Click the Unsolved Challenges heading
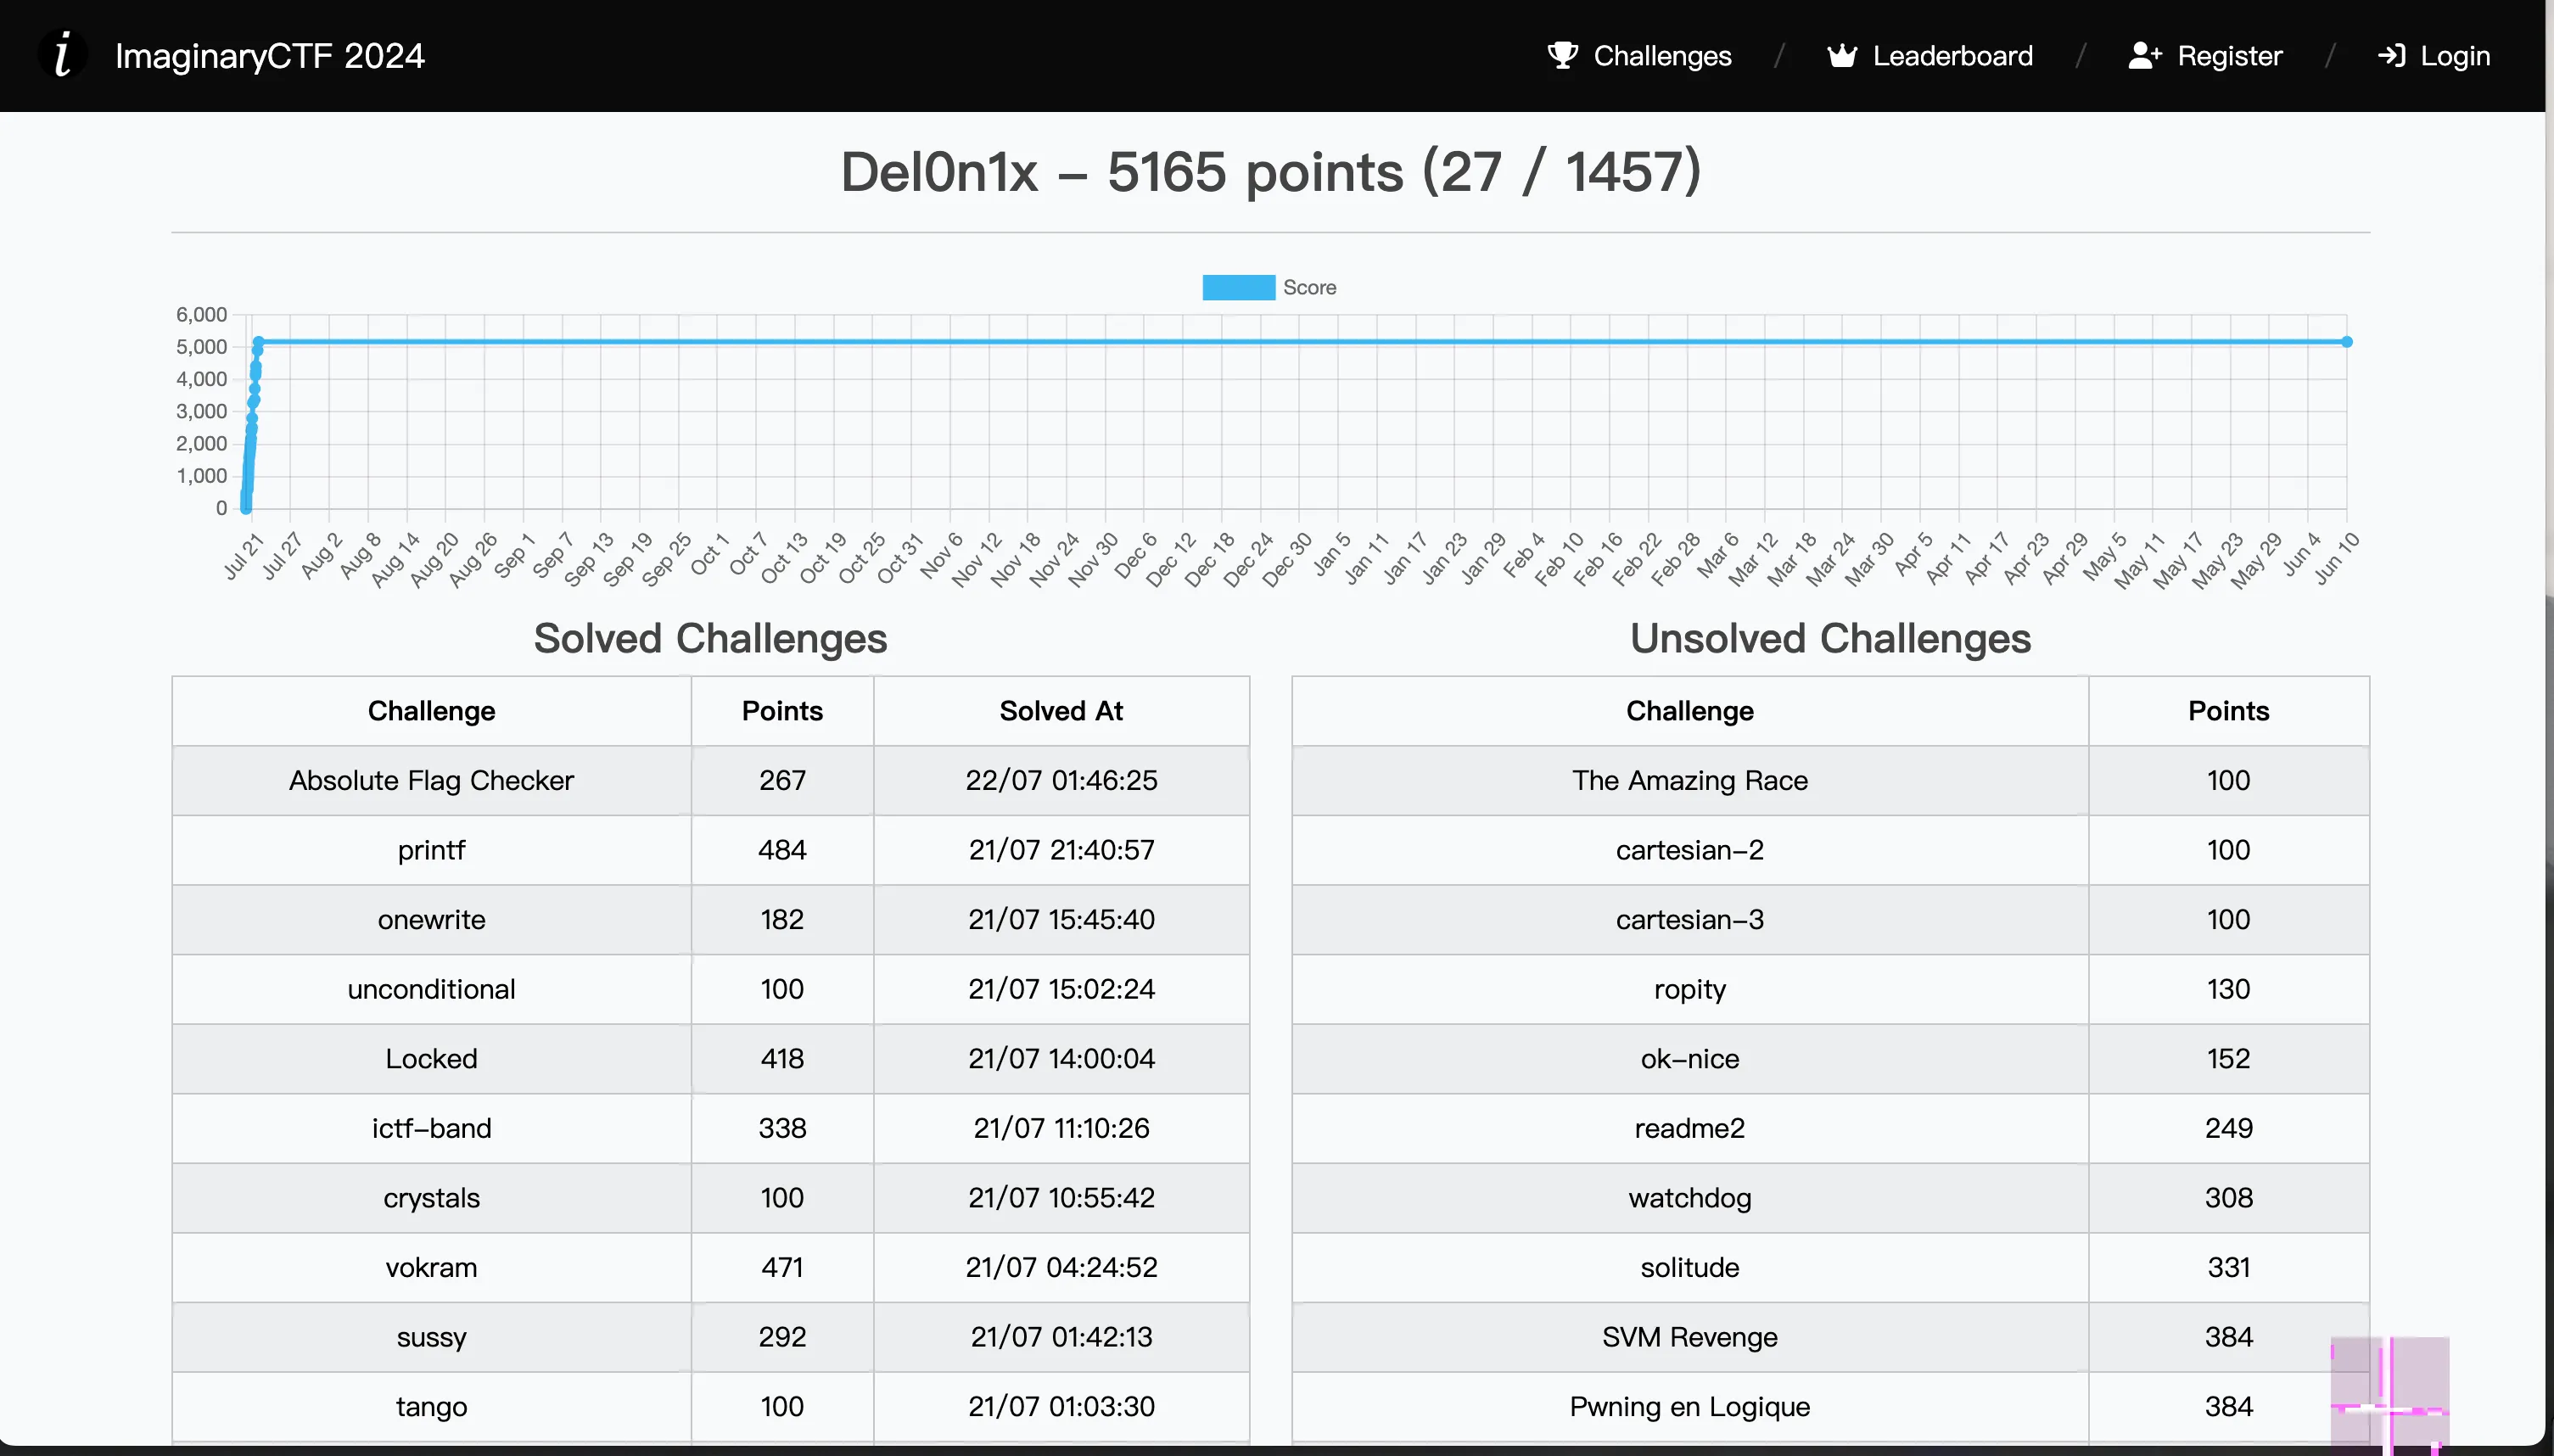Screen dimensions: 2554x1456 click(1830, 637)
